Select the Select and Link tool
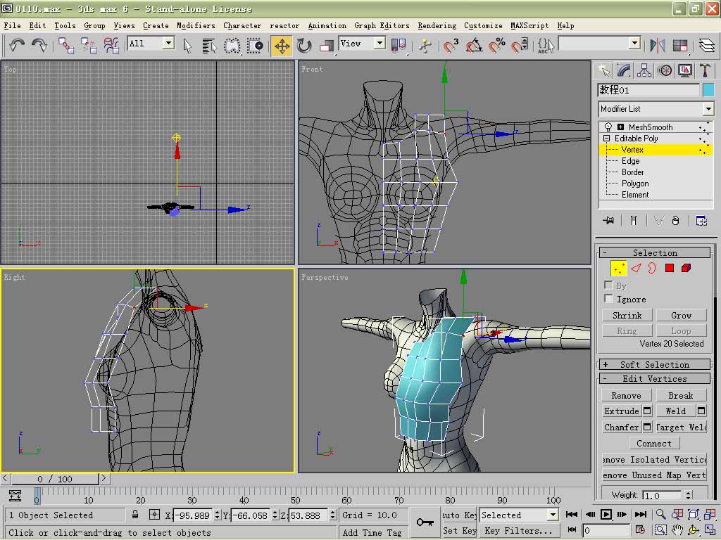 66,46
